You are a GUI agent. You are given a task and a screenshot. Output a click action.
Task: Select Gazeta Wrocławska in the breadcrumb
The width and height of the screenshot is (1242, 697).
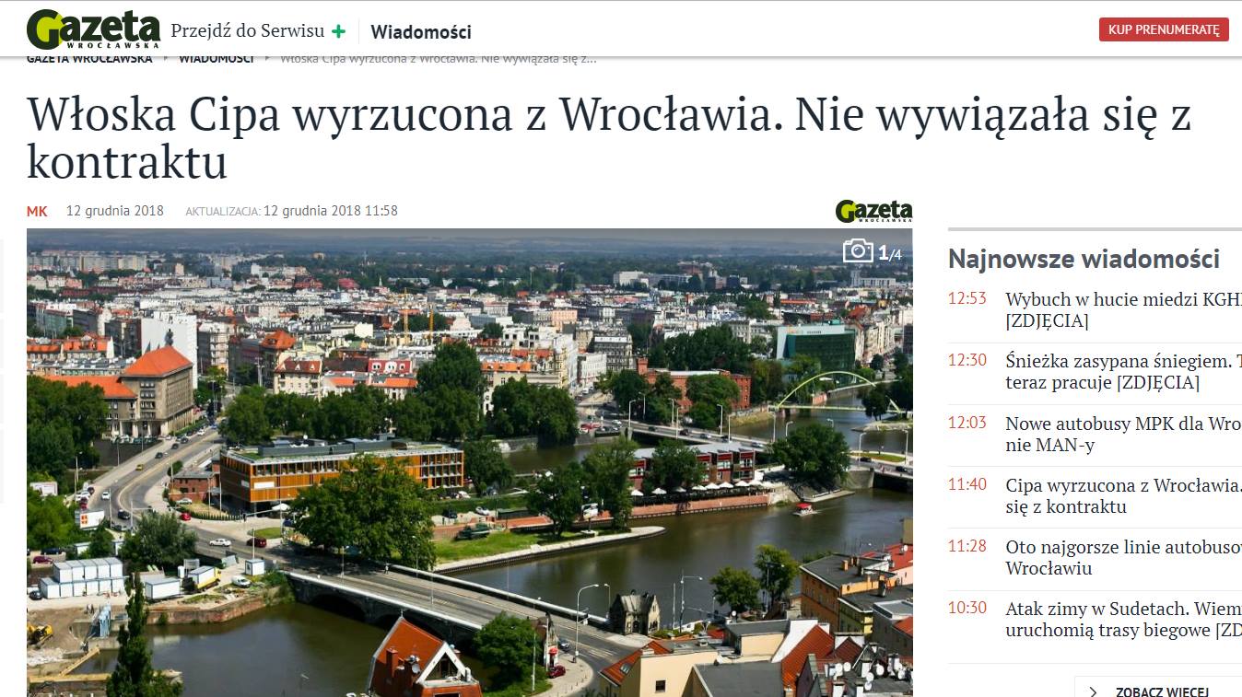pos(89,59)
